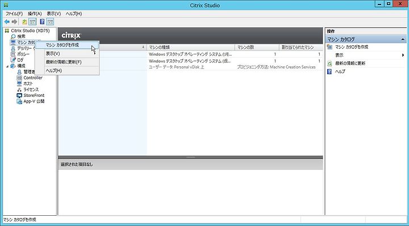This screenshot has height=226, width=409.
Task: Open the 操作(A) menu
Action: [35, 14]
